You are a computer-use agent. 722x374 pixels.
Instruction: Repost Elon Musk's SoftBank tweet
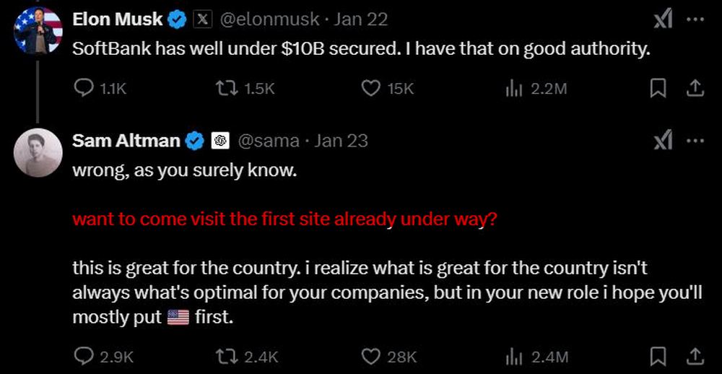(x=226, y=88)
